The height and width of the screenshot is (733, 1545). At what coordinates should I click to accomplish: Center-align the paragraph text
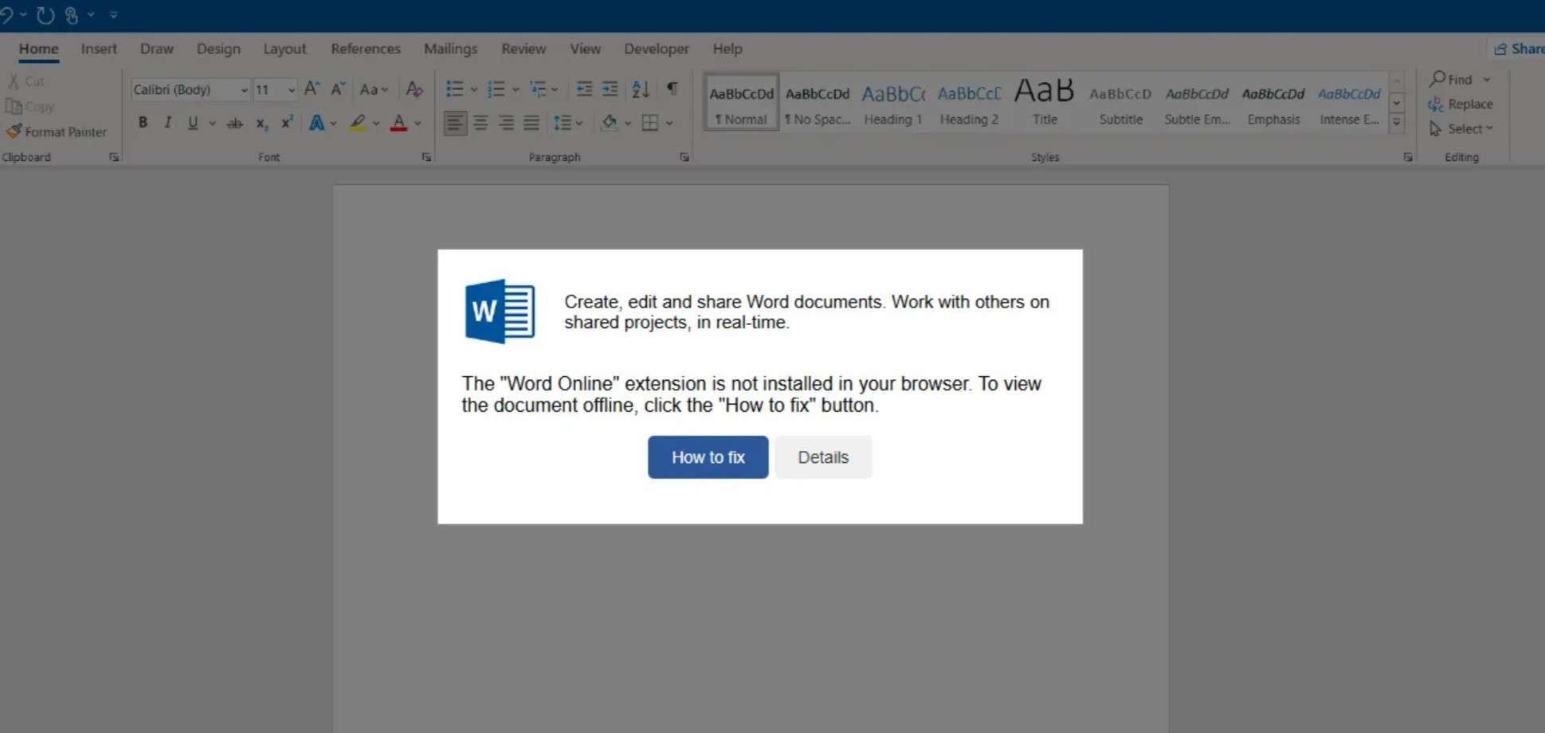480,122
